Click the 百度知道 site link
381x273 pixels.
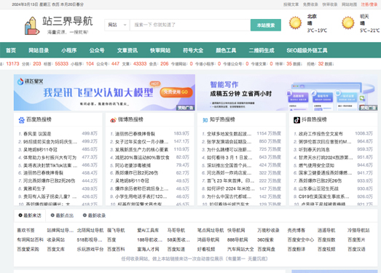[x=176, y=250]
